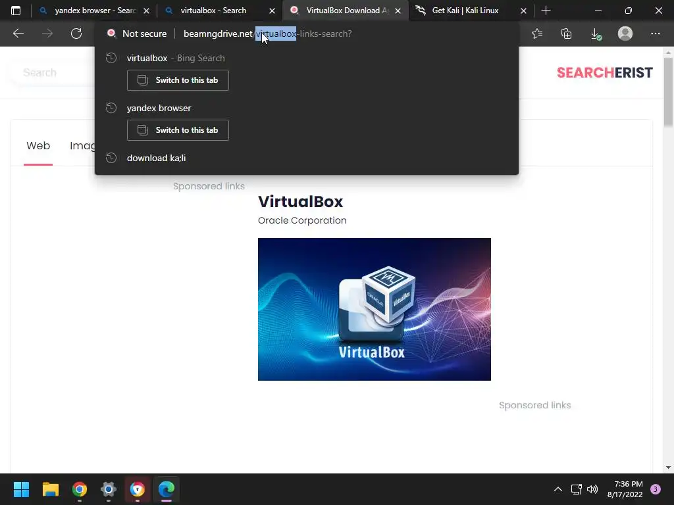Click the Not secure site info indicator
674x505 pixels.
(137, 34)
